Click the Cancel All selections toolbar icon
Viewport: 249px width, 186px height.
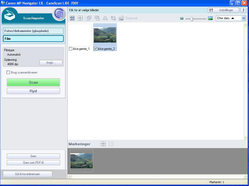(x=80, y=18)
